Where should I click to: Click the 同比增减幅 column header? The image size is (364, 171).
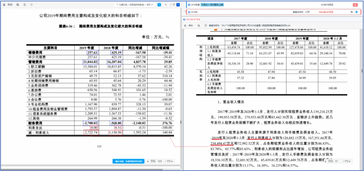tap(161, 48)
